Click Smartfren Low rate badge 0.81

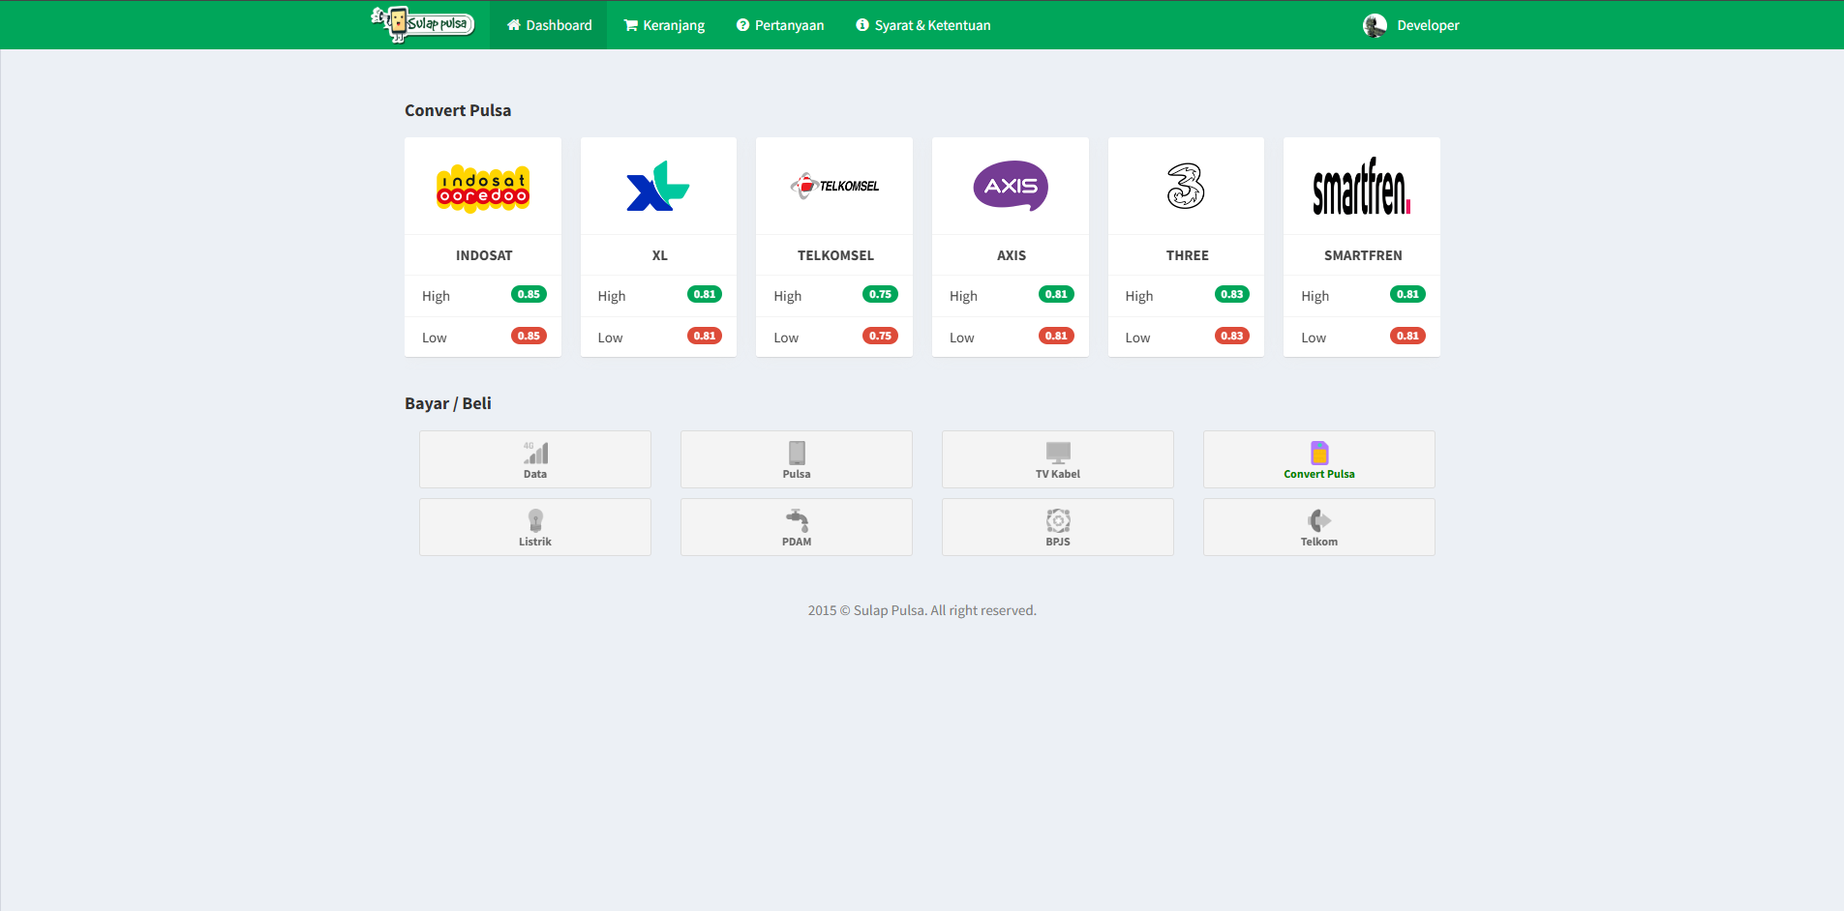tap(1407, 336)
